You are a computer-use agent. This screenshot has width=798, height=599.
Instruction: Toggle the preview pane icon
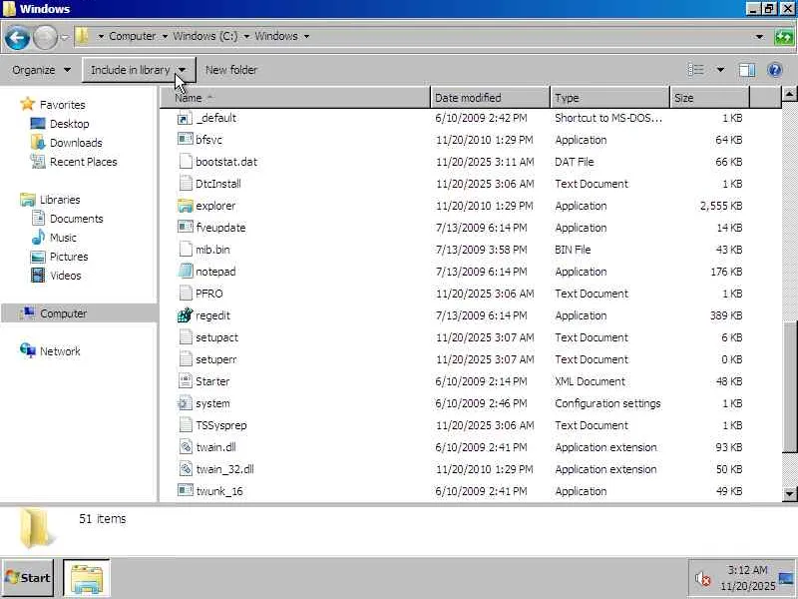pos(747,70)
